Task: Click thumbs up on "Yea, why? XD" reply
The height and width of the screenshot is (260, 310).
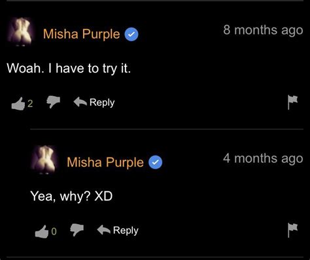Action: point(42,232)
